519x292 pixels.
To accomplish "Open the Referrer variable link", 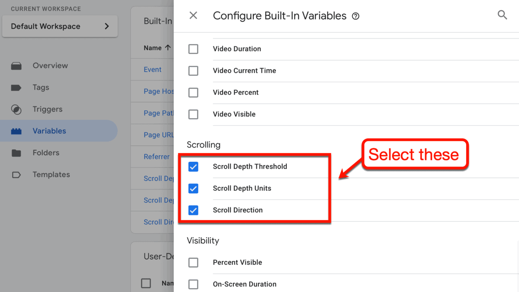I will [157, 157].
